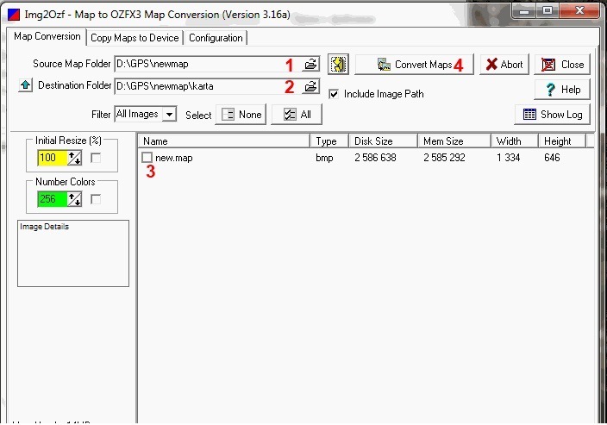The width and height of the screenshot is (607, 425).
Task: Minimize the Img2Ozf window
Action: pos(523,11)
